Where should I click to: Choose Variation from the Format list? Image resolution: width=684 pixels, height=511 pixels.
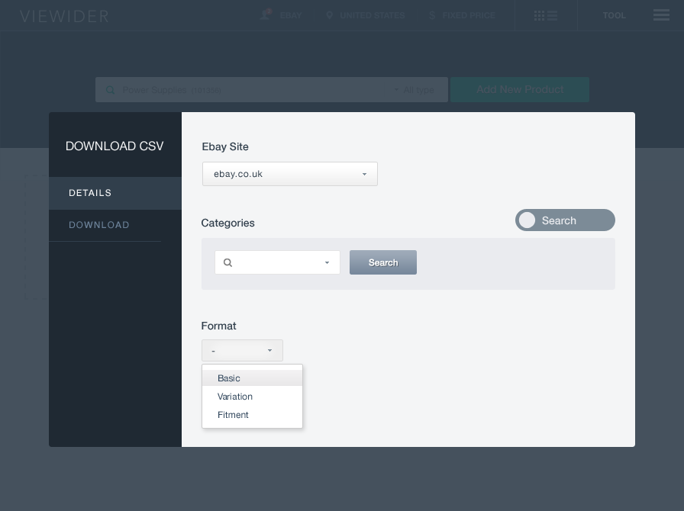click(x=235, y=397)
